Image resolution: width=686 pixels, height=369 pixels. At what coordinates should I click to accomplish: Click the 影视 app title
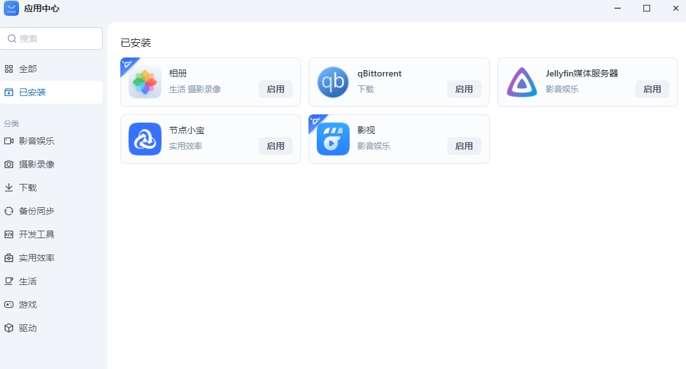(366, 130)
